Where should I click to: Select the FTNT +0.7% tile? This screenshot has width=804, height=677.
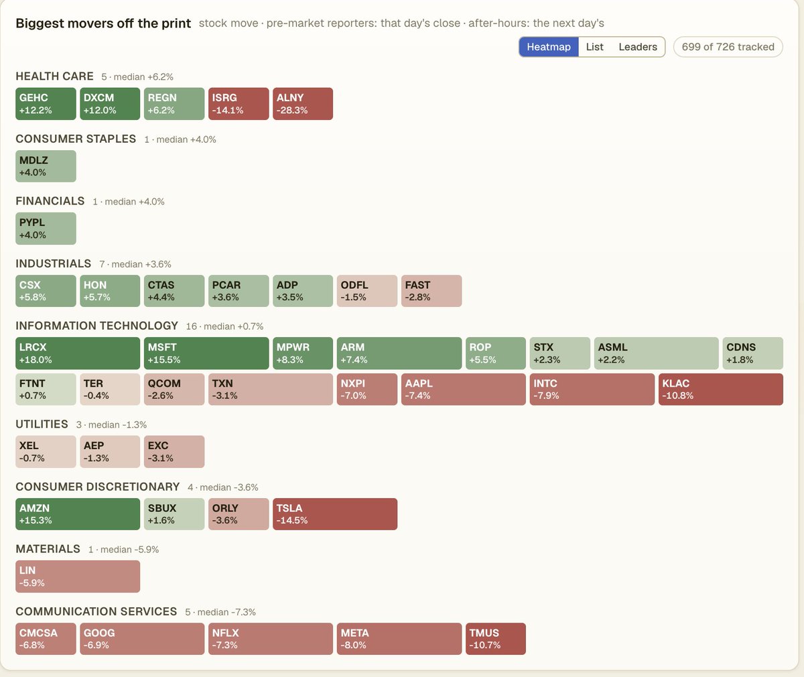pyautogui.click(x=46, y=389)
